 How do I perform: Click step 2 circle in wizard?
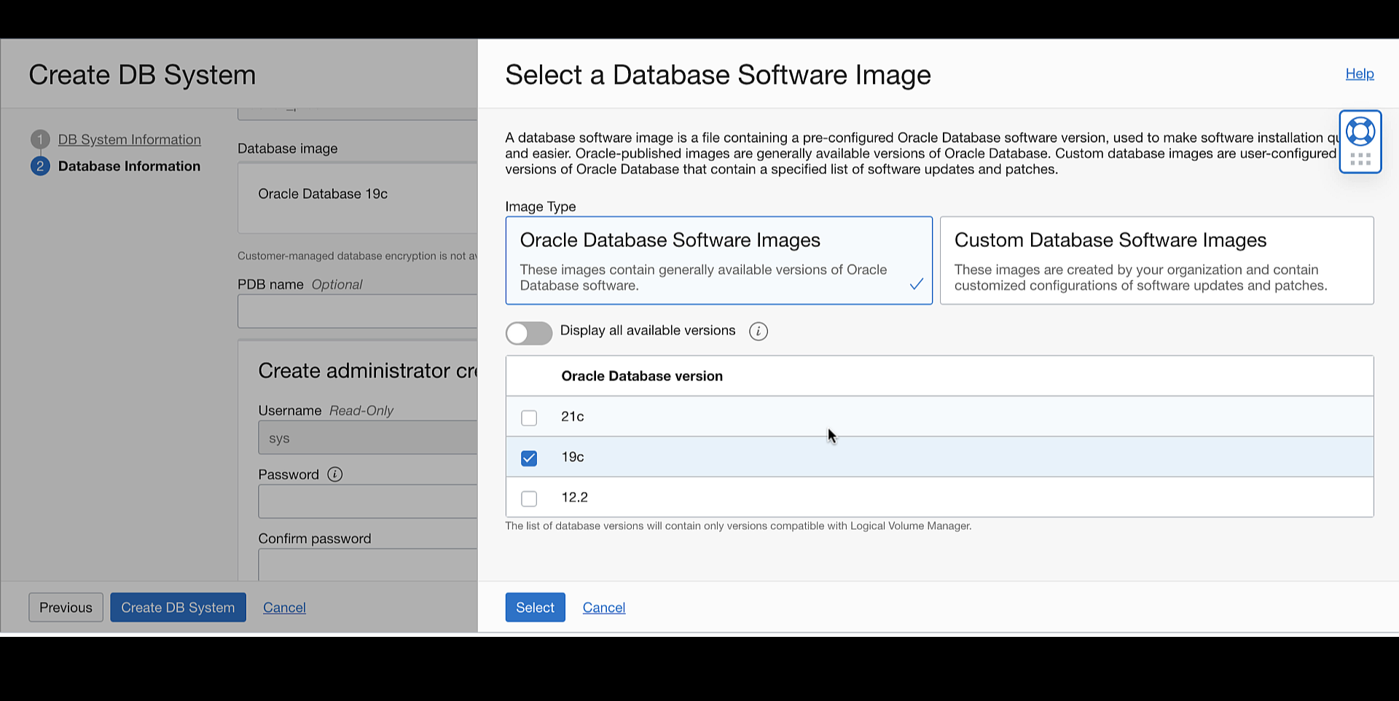pos(40,166)
